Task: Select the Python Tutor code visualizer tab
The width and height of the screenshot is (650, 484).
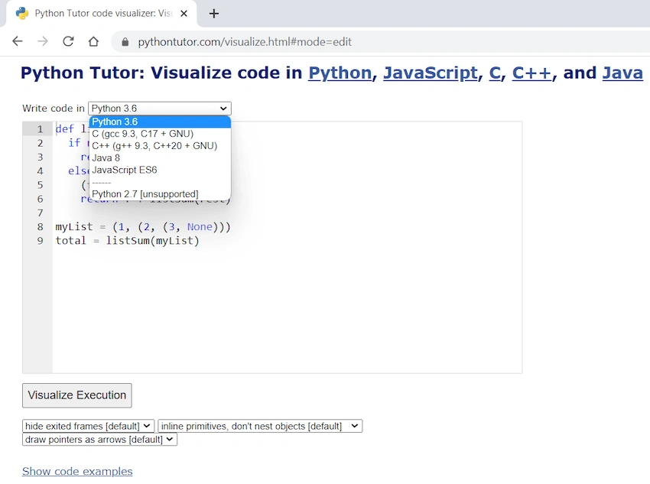Action: (102, 14)
